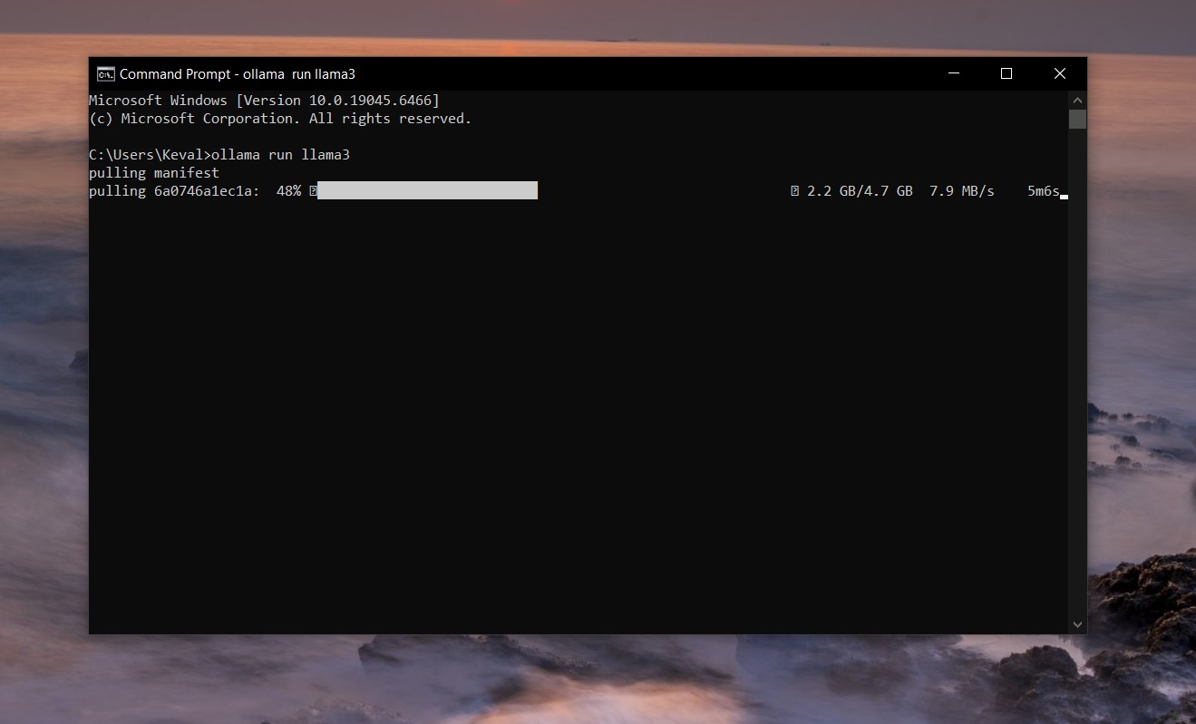
Task: Click the download speed 7.9 MB/s indicator
Action: click(961, 191)
